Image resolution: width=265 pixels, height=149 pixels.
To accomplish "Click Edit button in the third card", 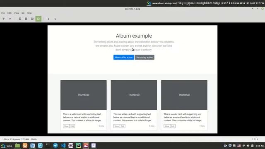I will coord(173,126).
